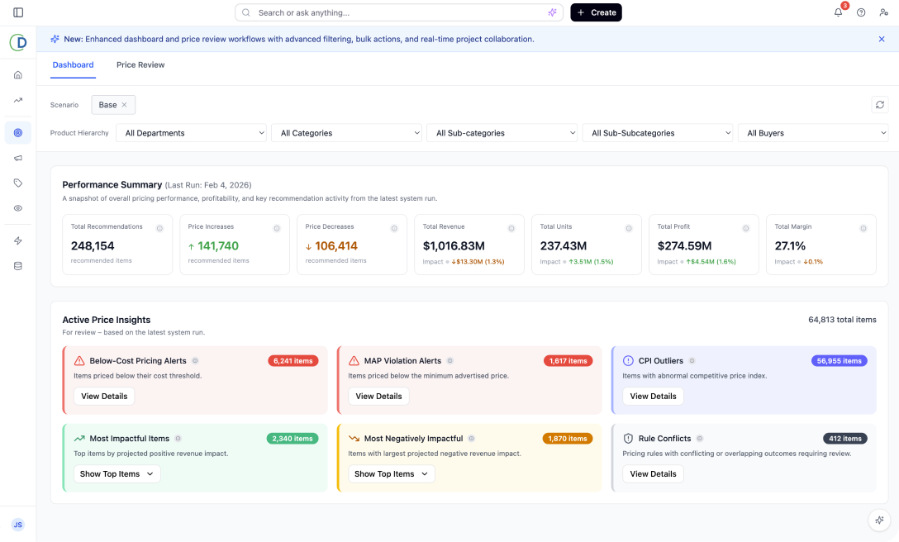Open the database icon in sidebar

(18, 266)
